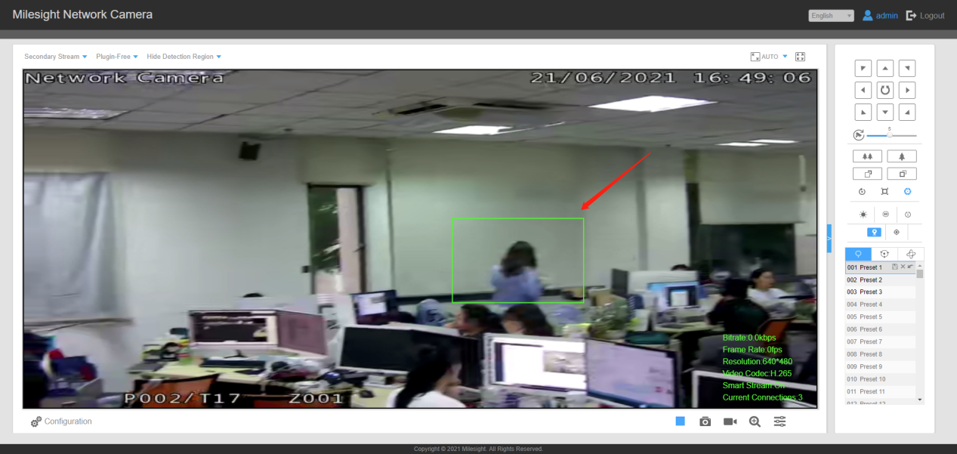
Task: Click the auto-rotate center PTZ button
Action: (x=885, y=90)
